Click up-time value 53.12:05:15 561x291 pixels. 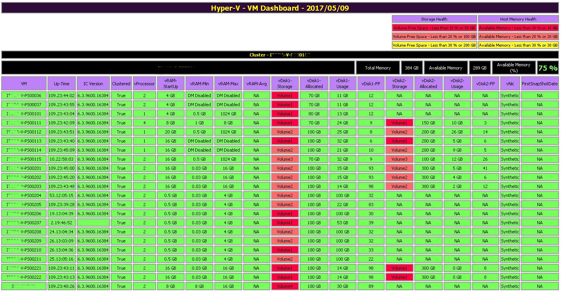pyautogui.click(x=62, y=195)
